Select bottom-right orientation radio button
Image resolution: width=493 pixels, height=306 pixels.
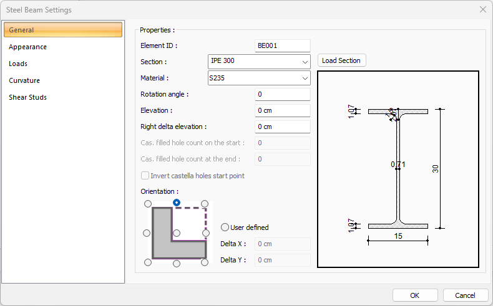click(205, 262)
